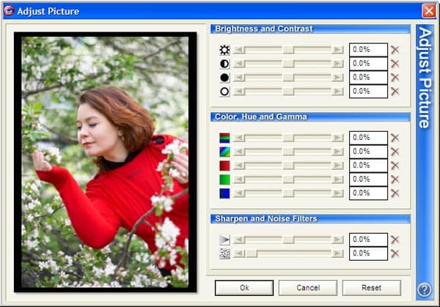440x307 pixels.
Task: Increase black circle row right arrow
Action: tap(337, 78)
